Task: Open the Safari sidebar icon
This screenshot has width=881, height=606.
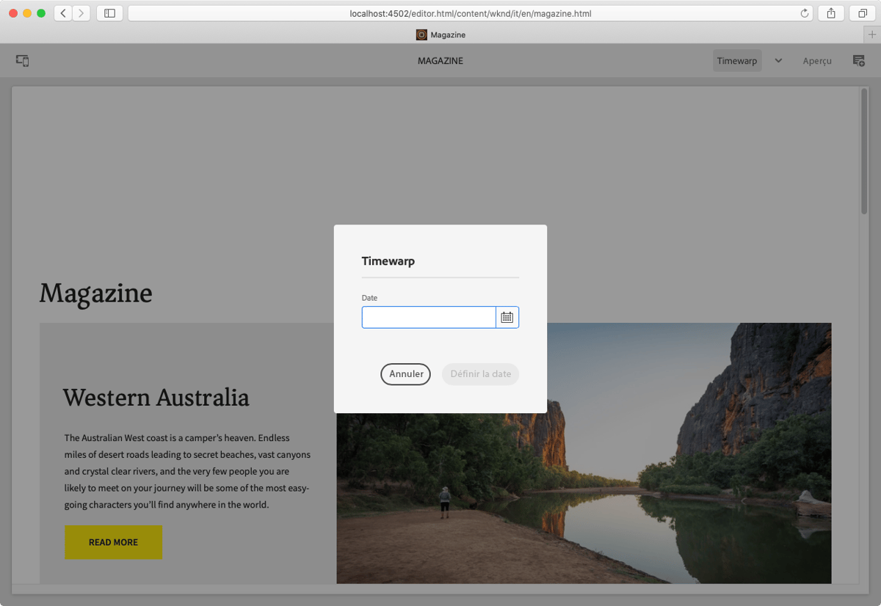Action: [x=109, y=12]
